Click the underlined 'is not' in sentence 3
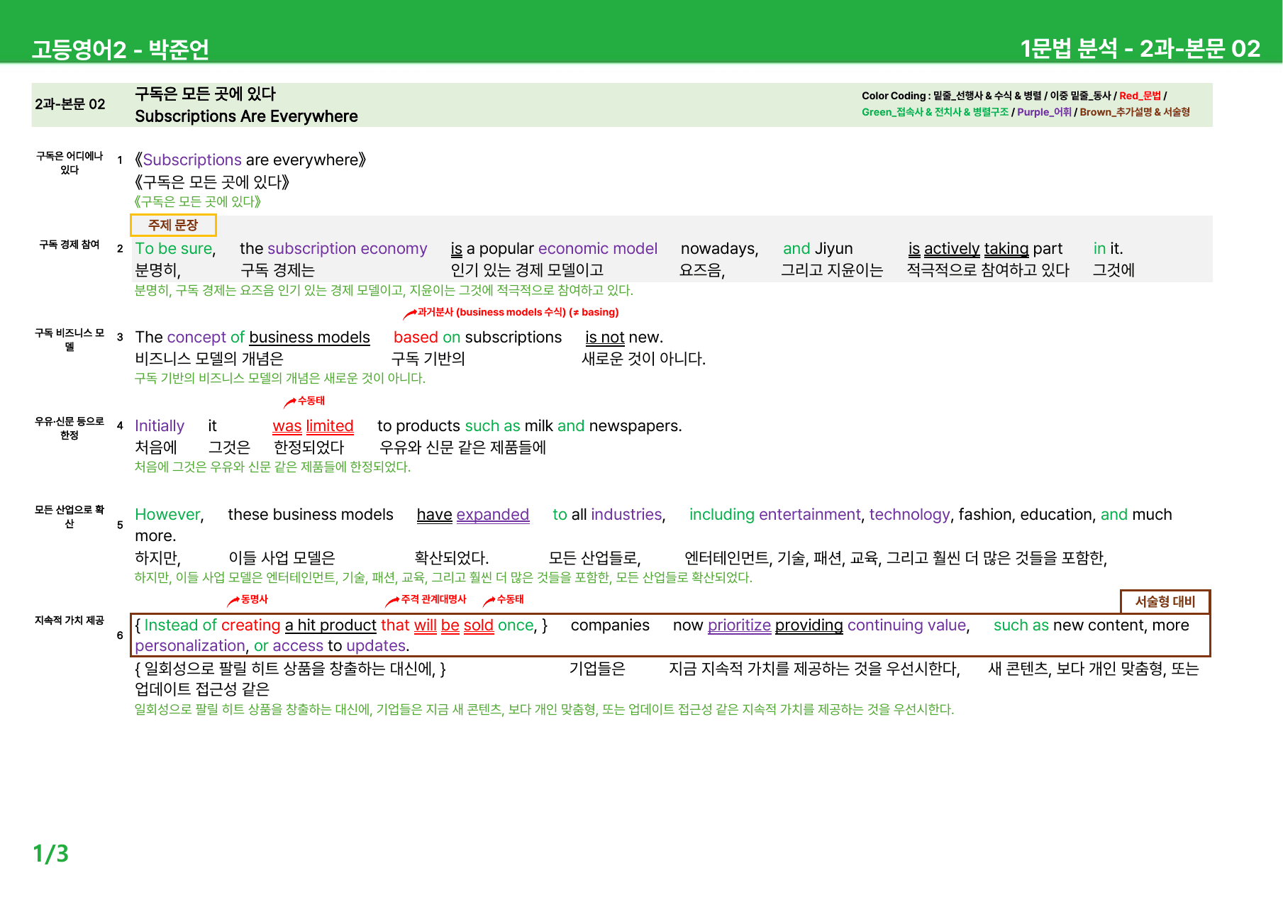 pos(605,338)
